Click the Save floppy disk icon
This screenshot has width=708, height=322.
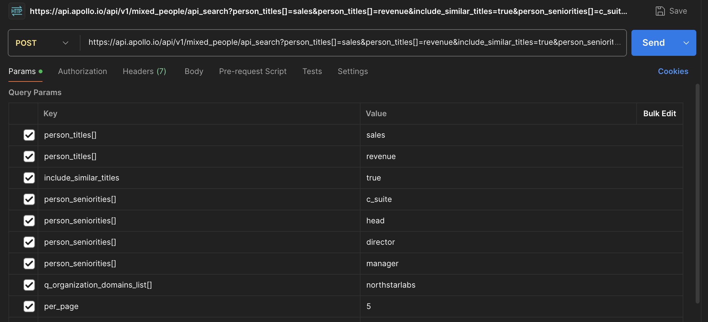pos(660,11)
